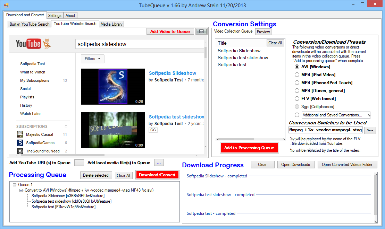Click TheSoundYouNeed channel icon
The width and height of the screenshot is (385, 229).
pyautogui.click(x=20, y=151)
